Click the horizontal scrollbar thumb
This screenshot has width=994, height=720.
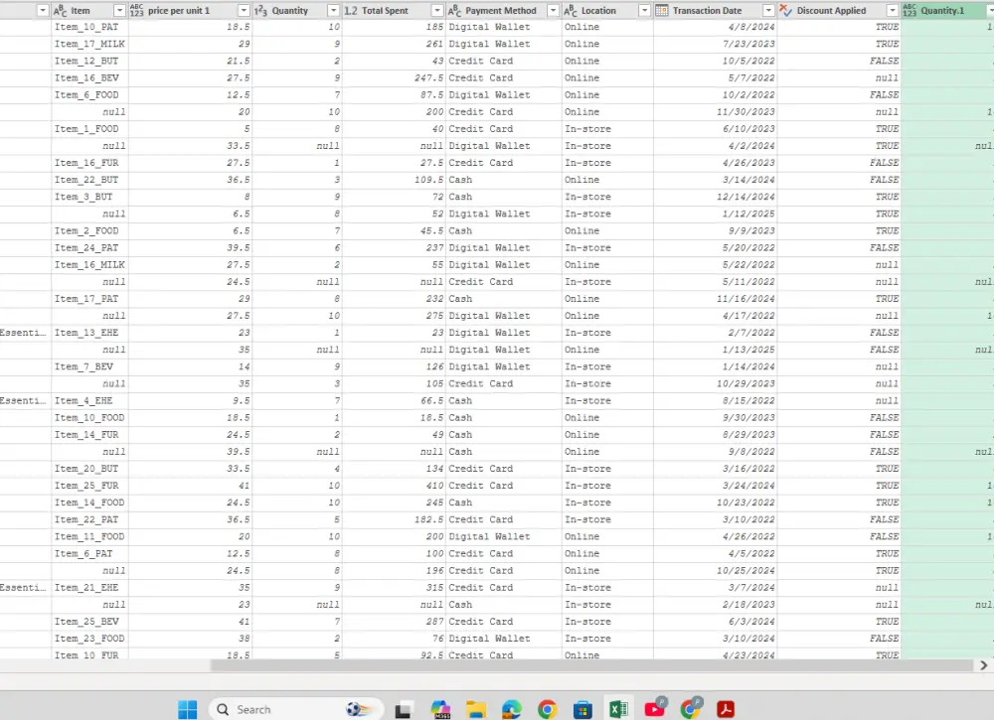coord(590,665)
